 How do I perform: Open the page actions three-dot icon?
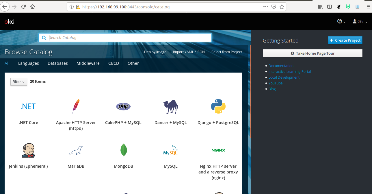[x=266, y=6]
